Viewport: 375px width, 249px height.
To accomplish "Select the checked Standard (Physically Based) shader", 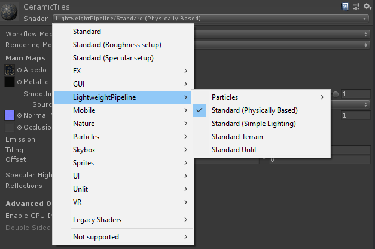I will [x=254, y=110].
